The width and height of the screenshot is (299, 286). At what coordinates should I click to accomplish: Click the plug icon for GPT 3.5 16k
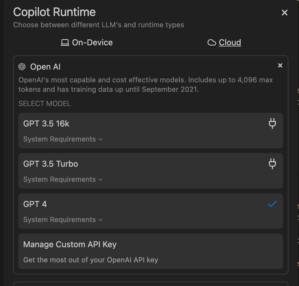[272, 124]
